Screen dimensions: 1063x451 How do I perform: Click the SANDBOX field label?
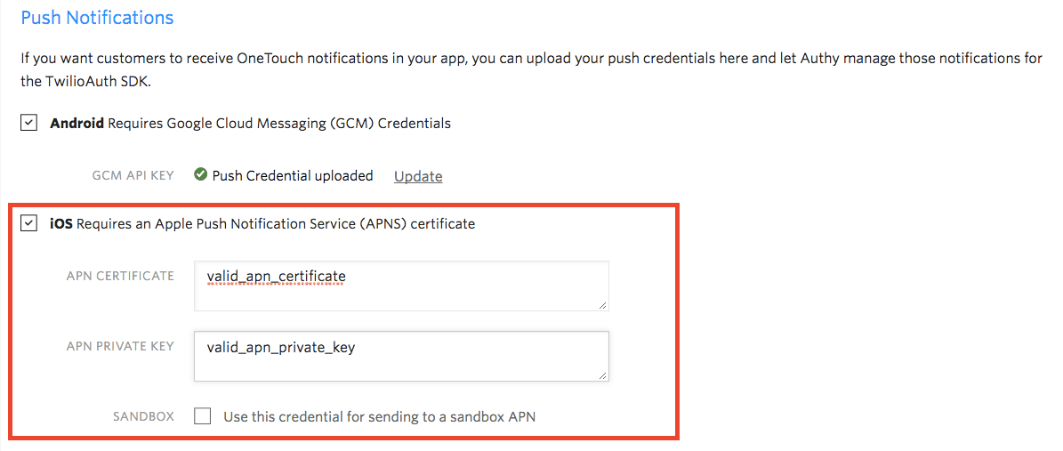[x=143, y=416]
